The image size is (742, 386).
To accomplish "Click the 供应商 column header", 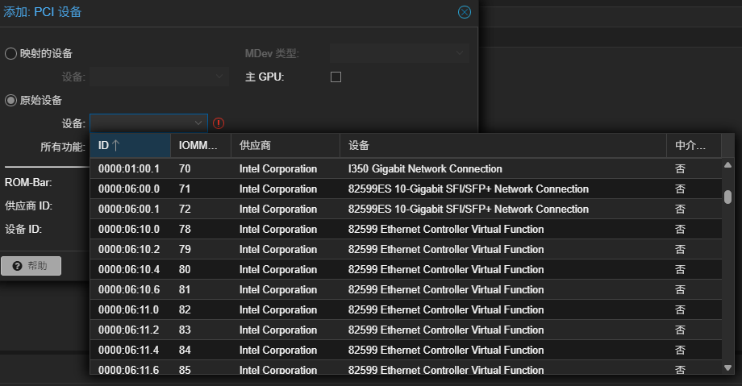I will [285, 146].
